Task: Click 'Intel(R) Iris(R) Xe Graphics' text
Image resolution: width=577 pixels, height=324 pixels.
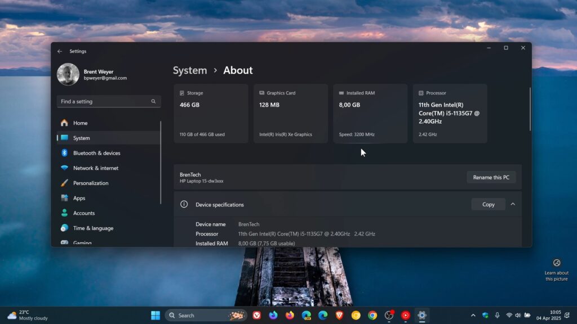Action: click(286, 134)
